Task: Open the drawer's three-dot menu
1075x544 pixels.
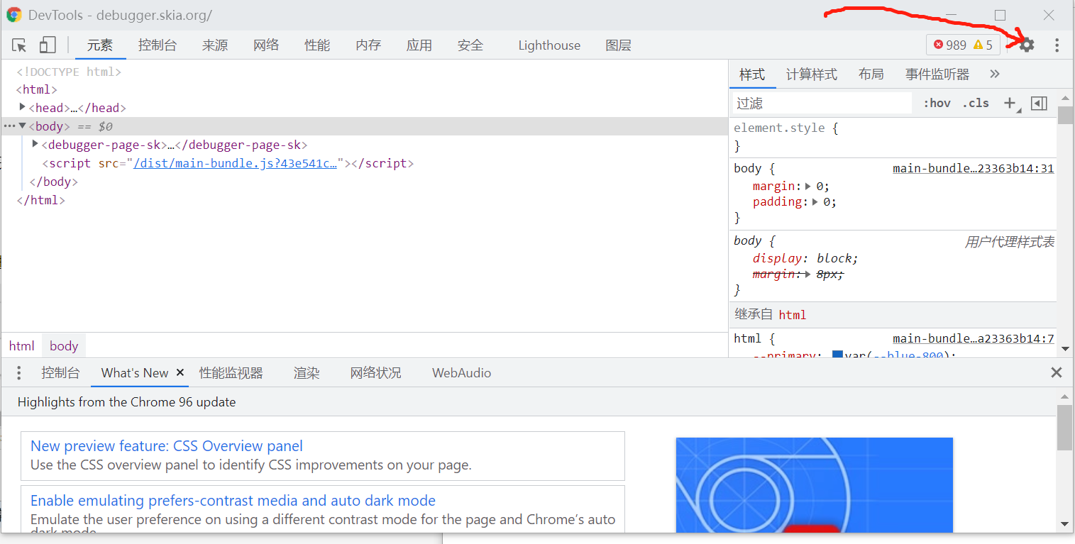Action: coord(18,372)
